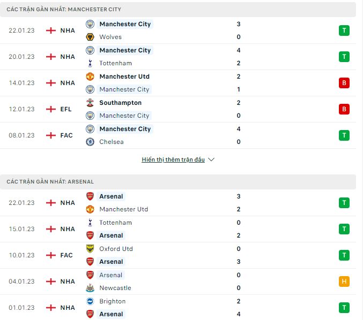This screenshot has width=363, height=320.
Task: Click the Tottenham crest in the 20.01.23 match
Action: tap(90, 63)
